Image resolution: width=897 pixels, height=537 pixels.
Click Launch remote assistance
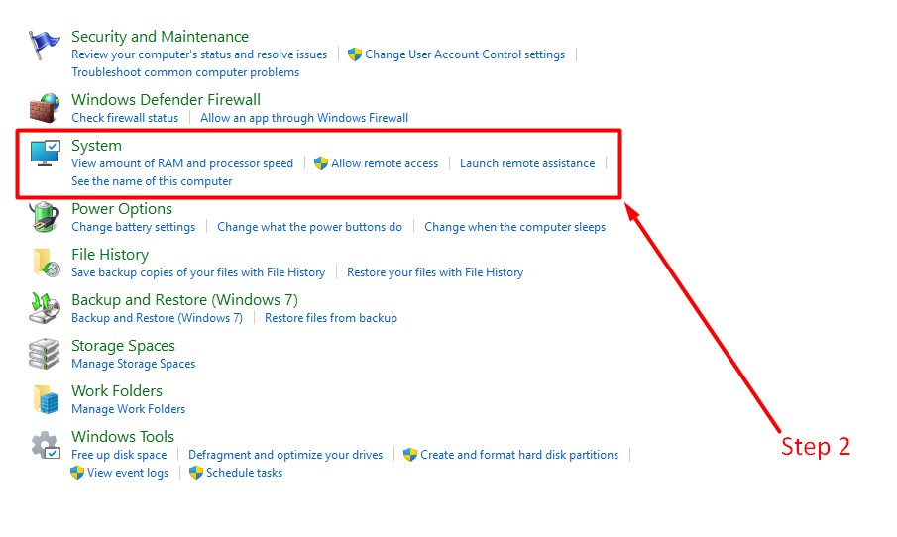[527, 163]
